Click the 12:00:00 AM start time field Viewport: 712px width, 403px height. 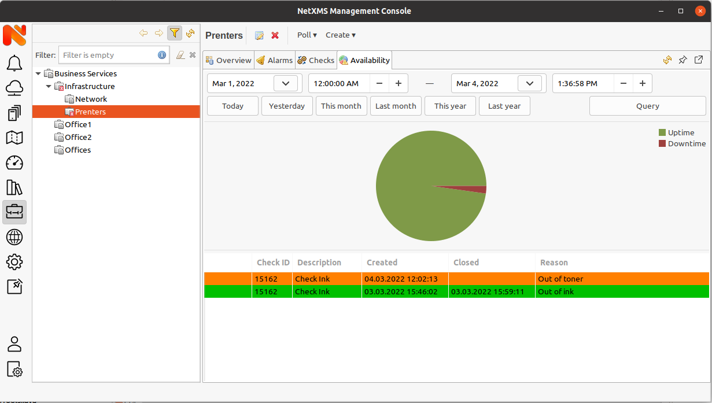340,83
